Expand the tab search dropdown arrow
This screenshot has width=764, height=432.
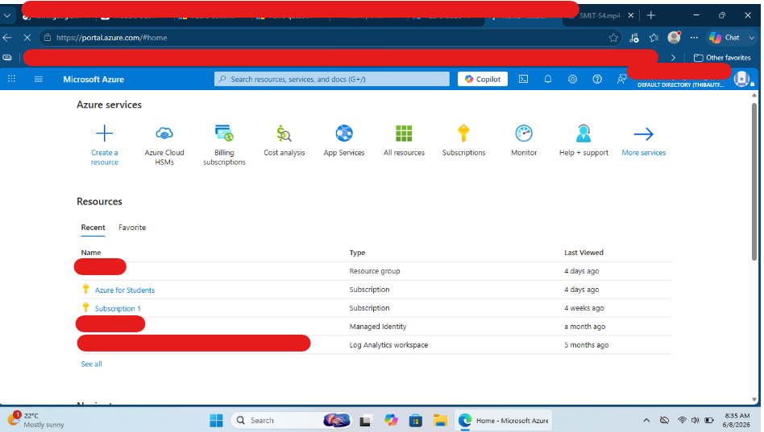click(6, 15)
